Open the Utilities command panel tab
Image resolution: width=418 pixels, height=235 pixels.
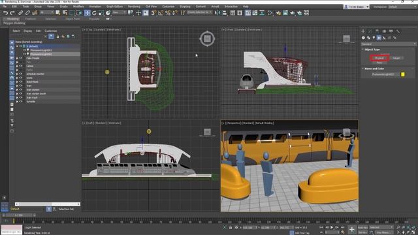point(398,31)
